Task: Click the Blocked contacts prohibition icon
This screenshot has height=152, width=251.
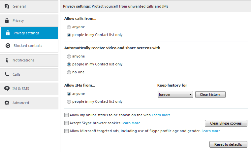Action: tap(8, 46)
